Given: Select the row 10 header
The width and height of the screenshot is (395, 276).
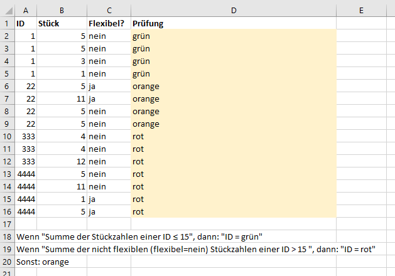Looking at the screenshot, I should (7, 136).
